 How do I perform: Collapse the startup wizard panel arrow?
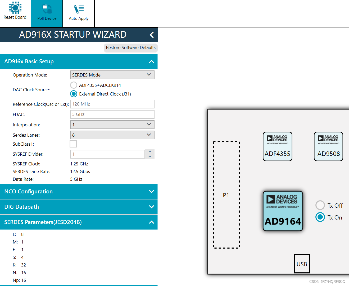152,35
